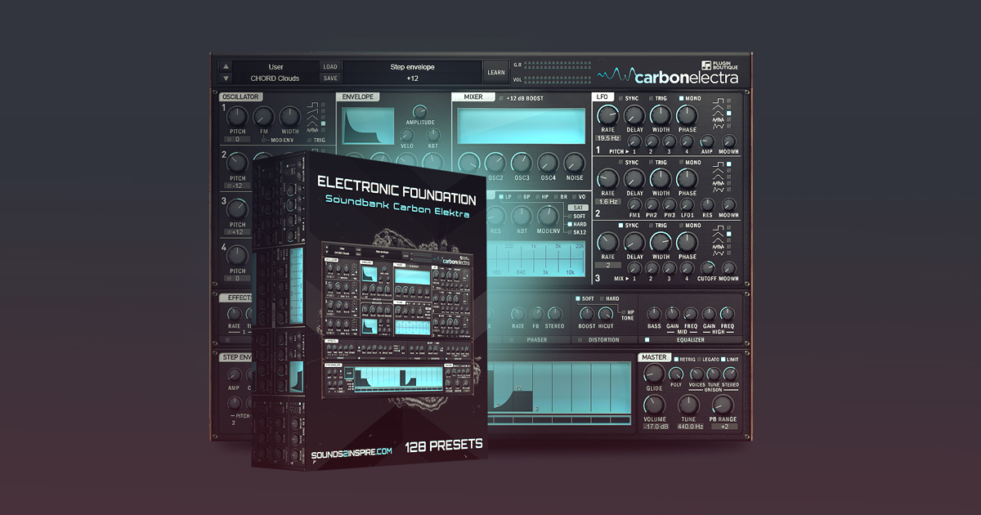Select HARD distortion mode
Image resolution: width=981 pixels, height=515 pixels.
pos(602,298)
